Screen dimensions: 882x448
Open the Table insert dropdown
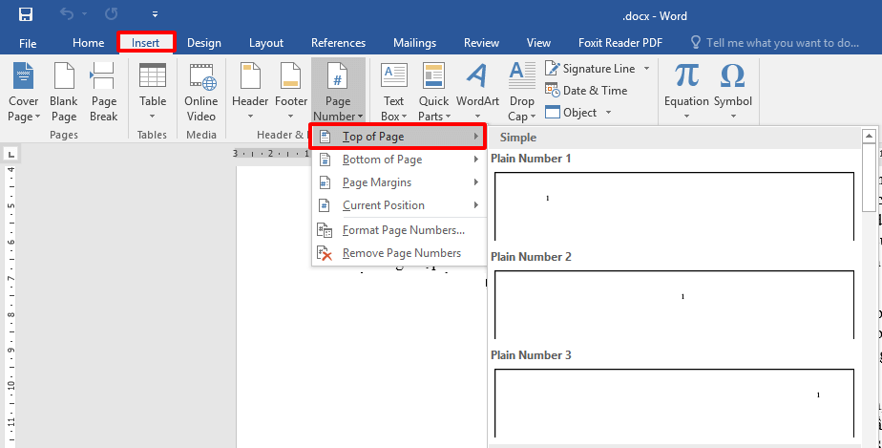(153, 93)
